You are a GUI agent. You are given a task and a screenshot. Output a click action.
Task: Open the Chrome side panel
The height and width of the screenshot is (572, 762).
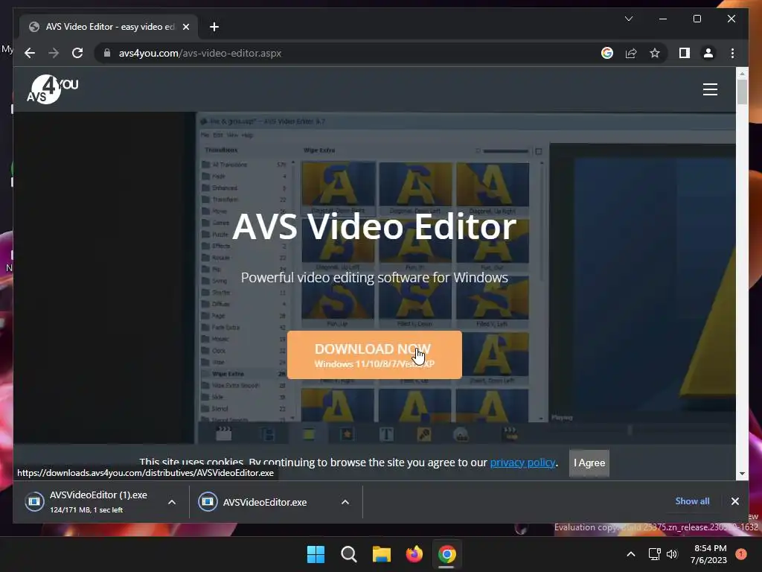pyautogui.click(x=685, y=53)
